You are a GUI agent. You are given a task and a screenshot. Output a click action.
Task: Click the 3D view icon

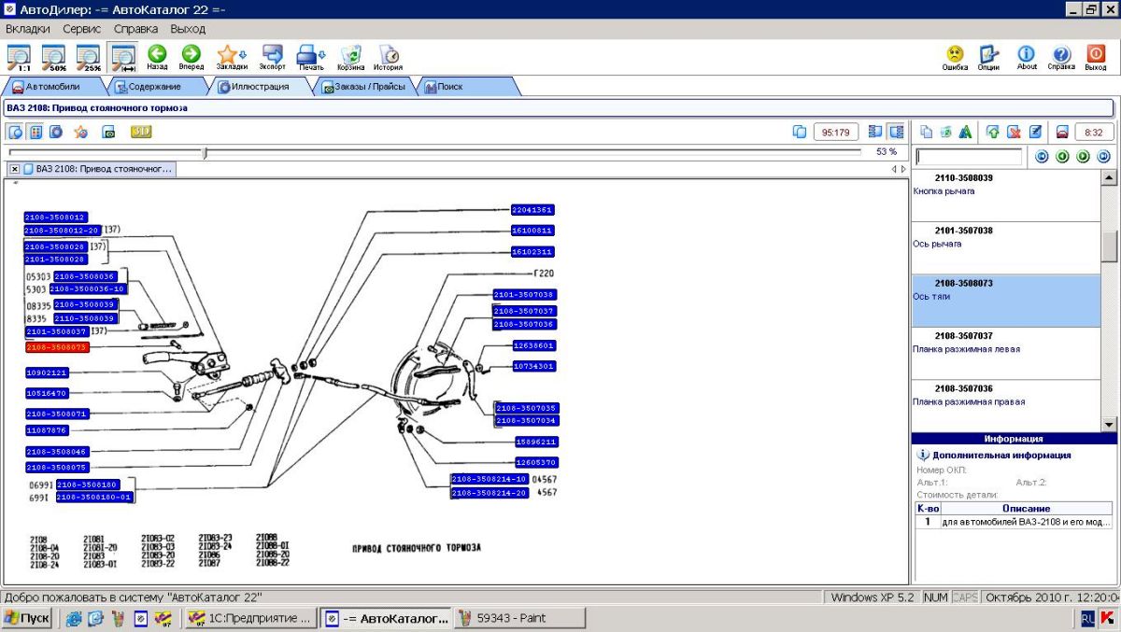pos(141,132)
